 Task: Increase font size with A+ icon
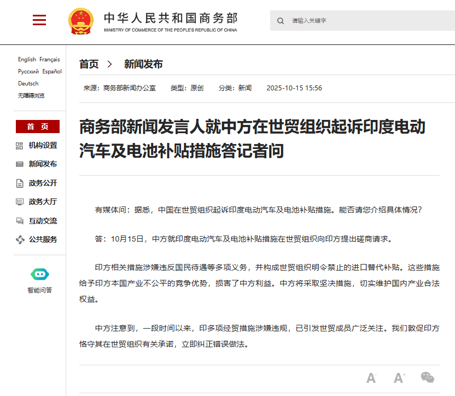point(399,378)
